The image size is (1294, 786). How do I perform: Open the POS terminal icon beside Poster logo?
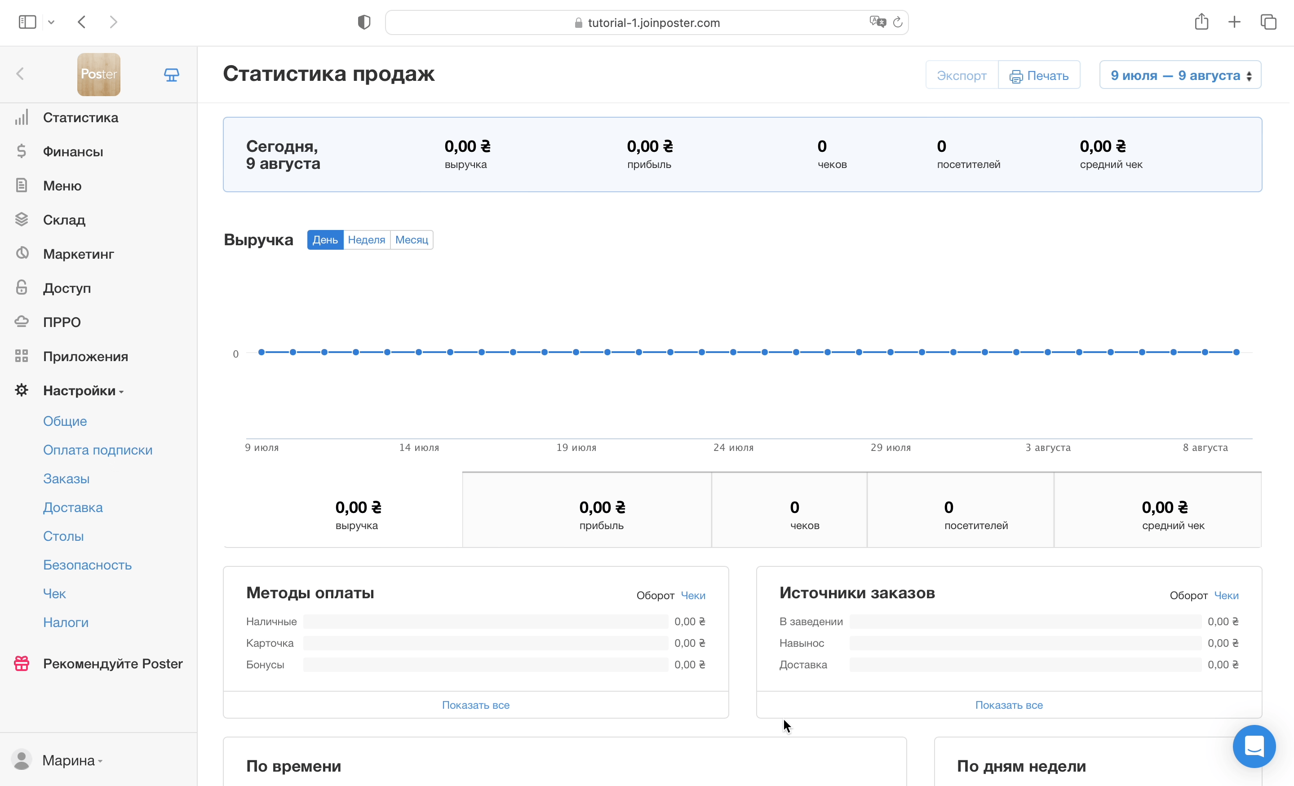click(x=171, y=75)
